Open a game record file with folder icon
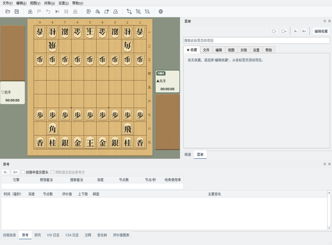The width and height of the screenshot is (332, 245). point(8,11)
